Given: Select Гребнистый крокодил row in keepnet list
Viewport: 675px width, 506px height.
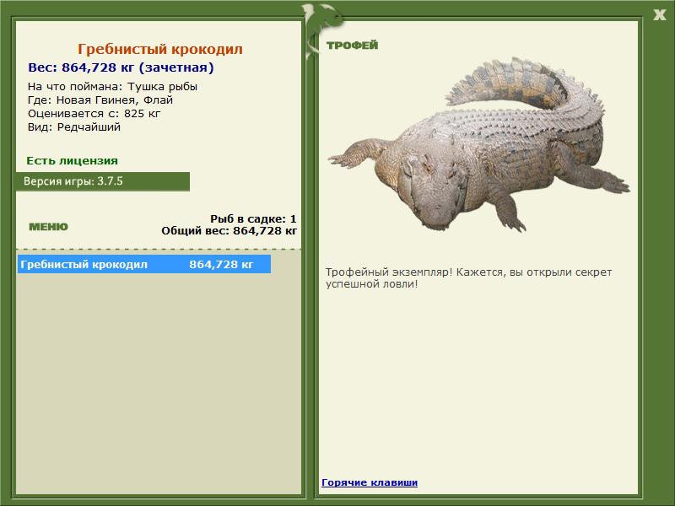Looking at the screenshot, I should pos(144,264).
